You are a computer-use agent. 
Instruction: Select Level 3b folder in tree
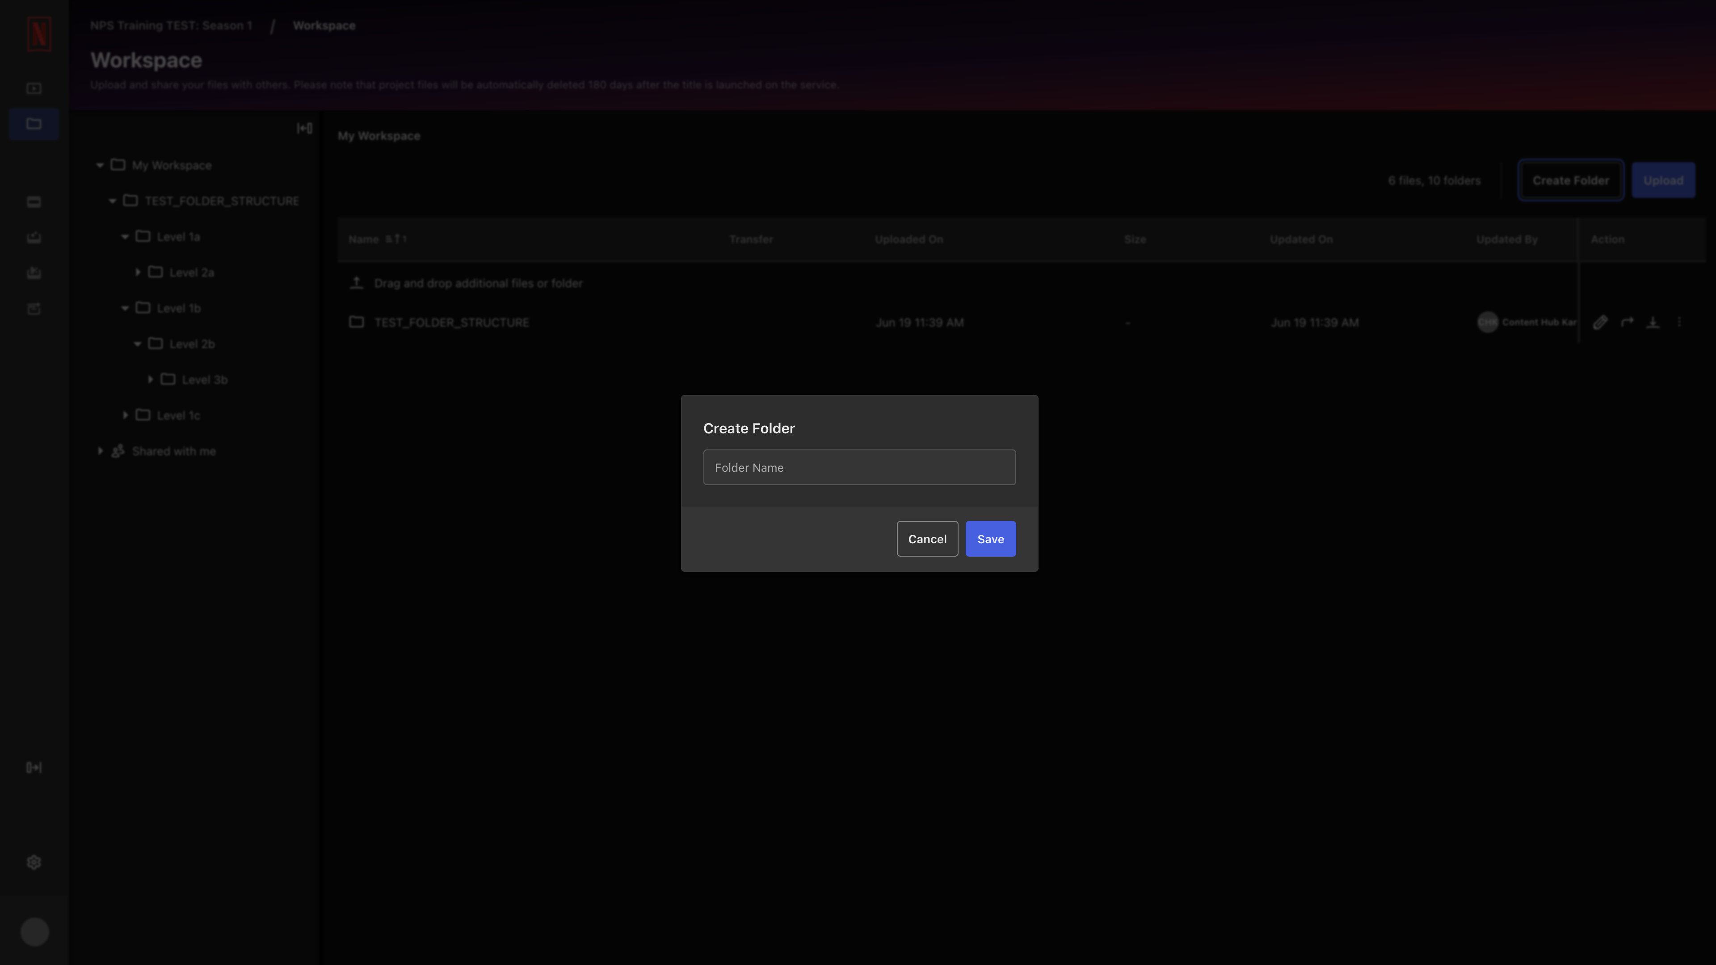point(205,380)
